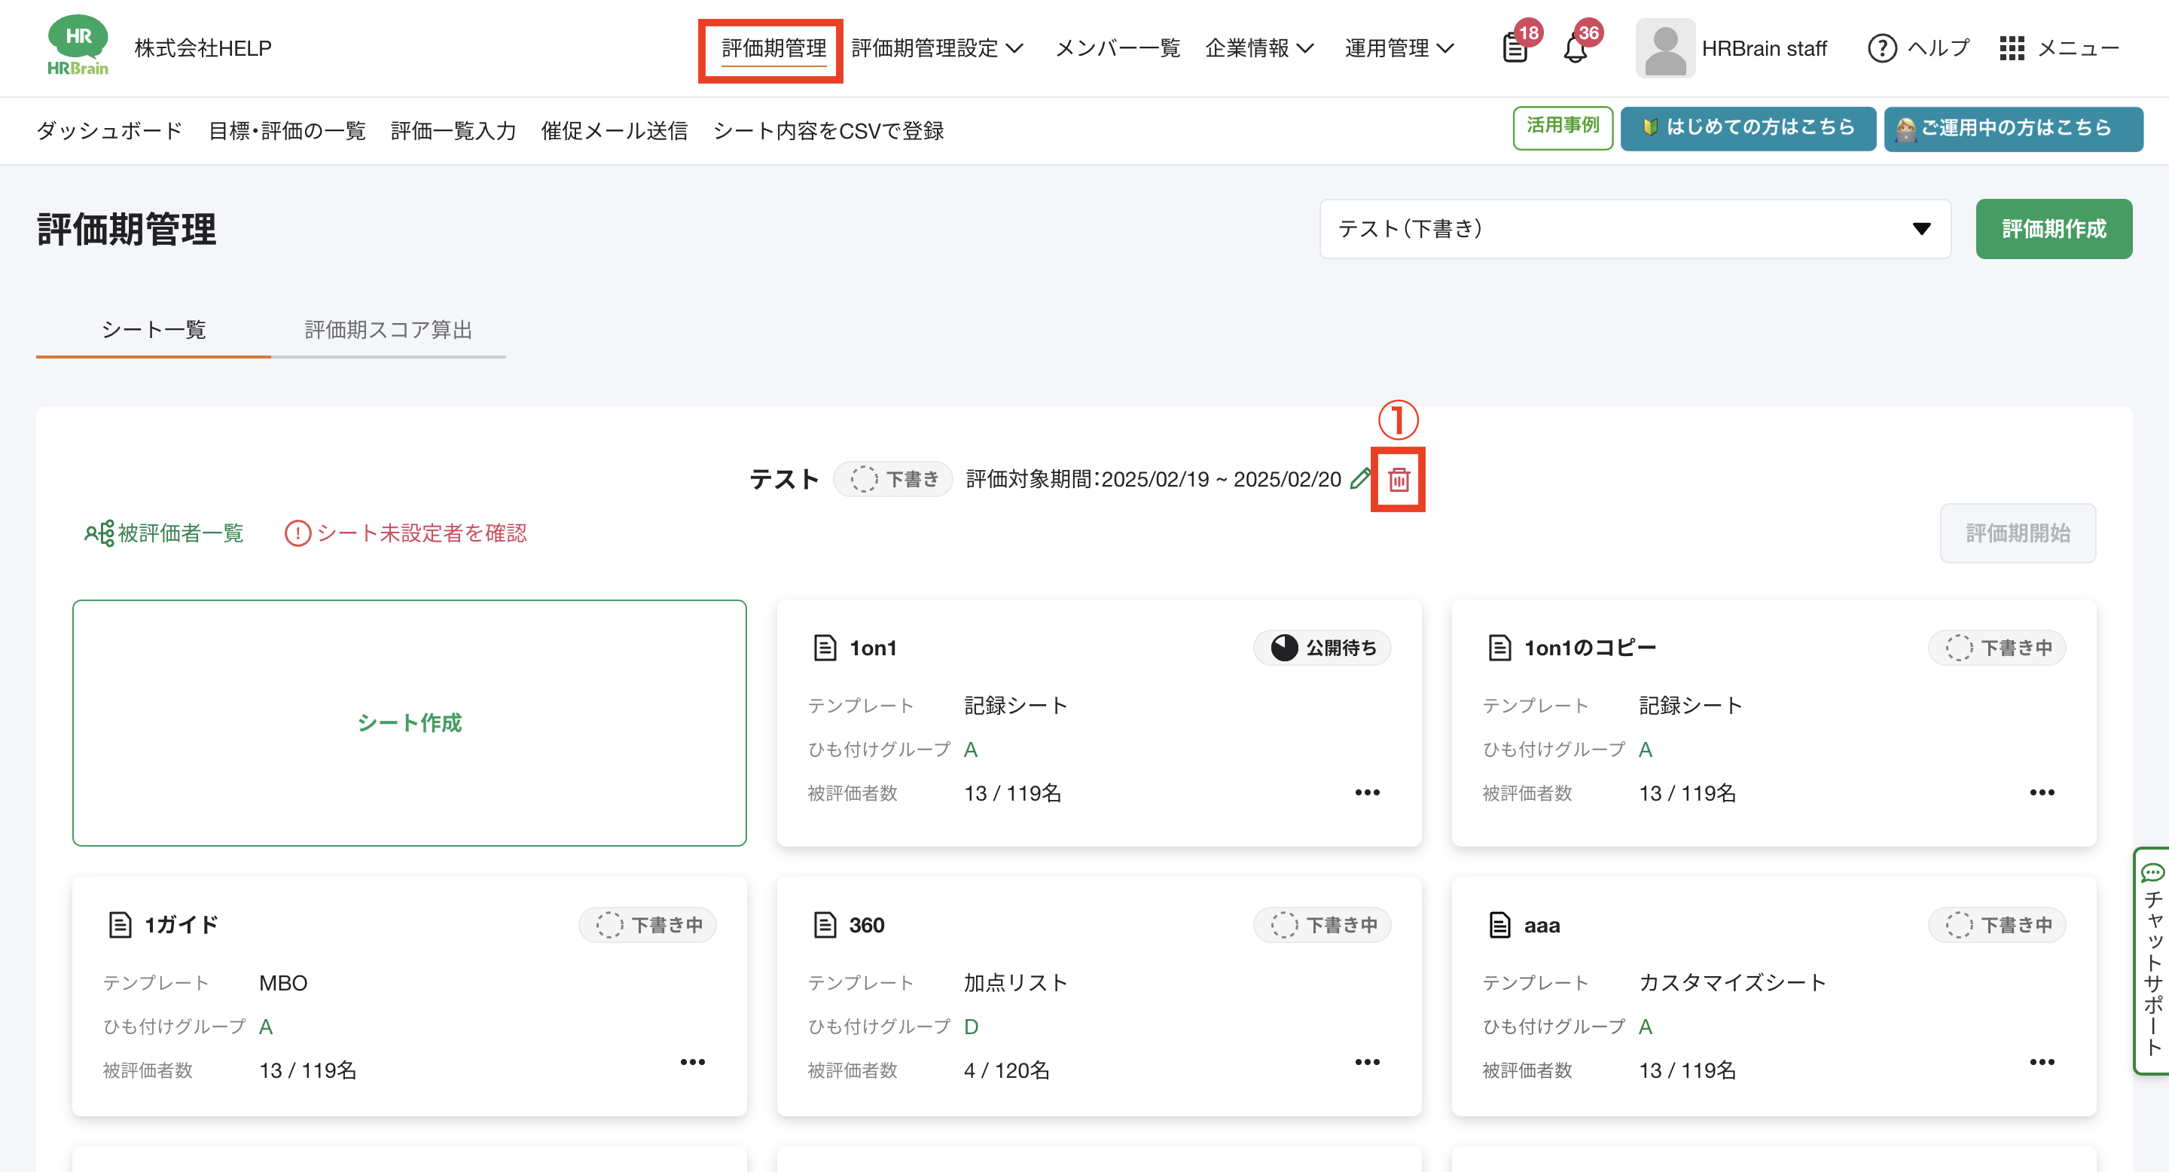This screenshot has width=2169, height=1172.
Task: Click group A link on aaa card
Action: point(1644,1027)
